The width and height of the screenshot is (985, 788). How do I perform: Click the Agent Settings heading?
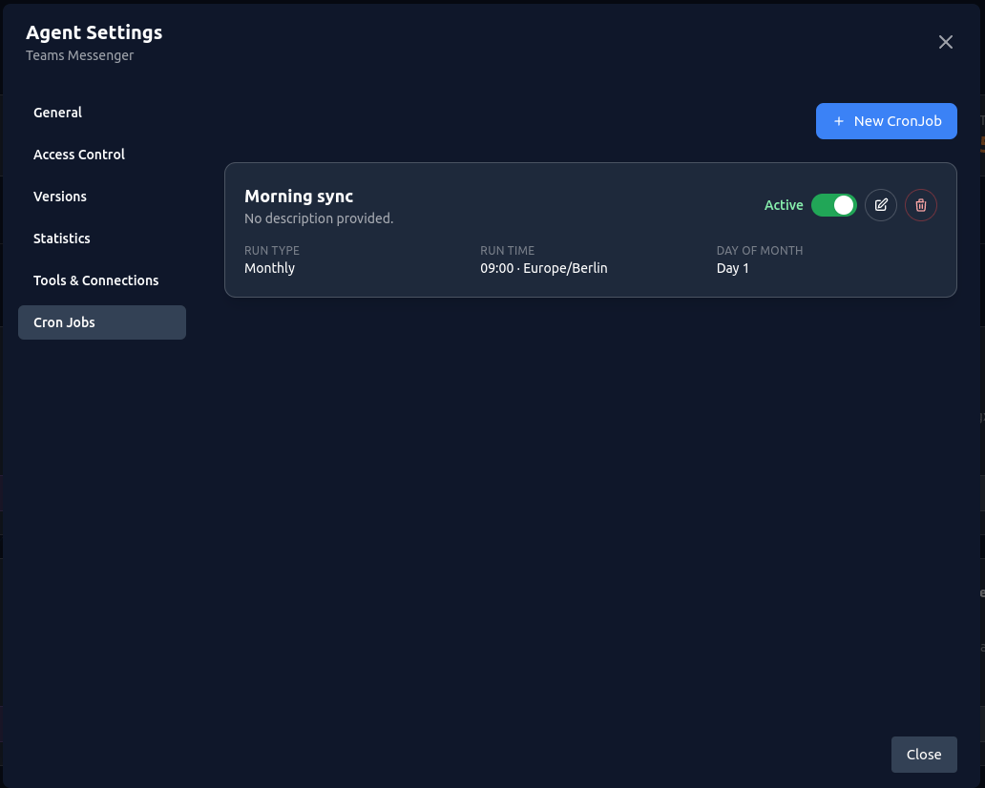click(x=94, y=32)
